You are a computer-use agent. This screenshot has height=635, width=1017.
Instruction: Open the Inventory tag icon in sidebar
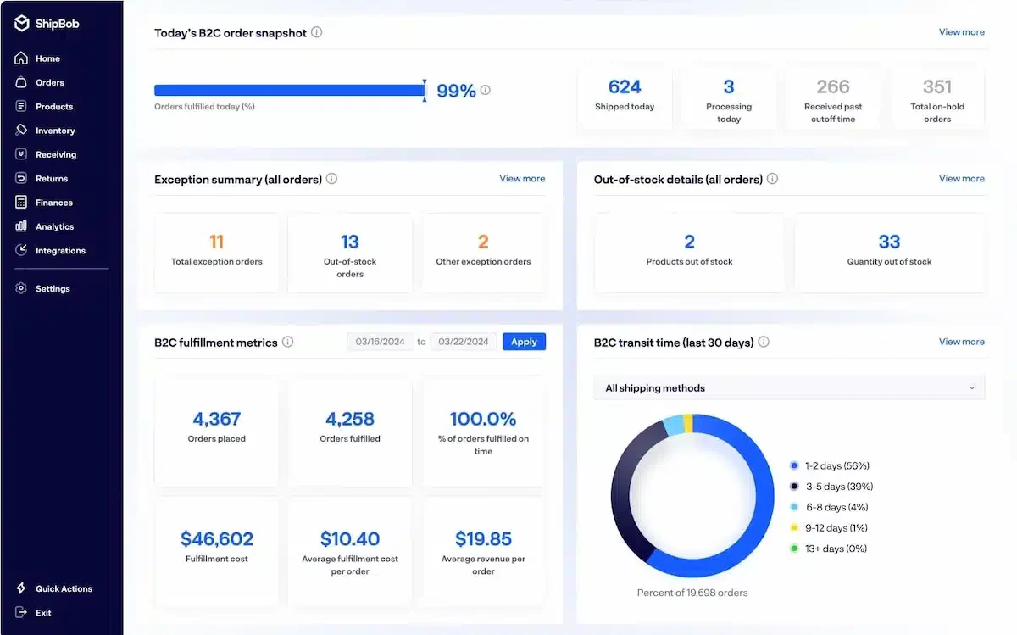coord(21,131)
